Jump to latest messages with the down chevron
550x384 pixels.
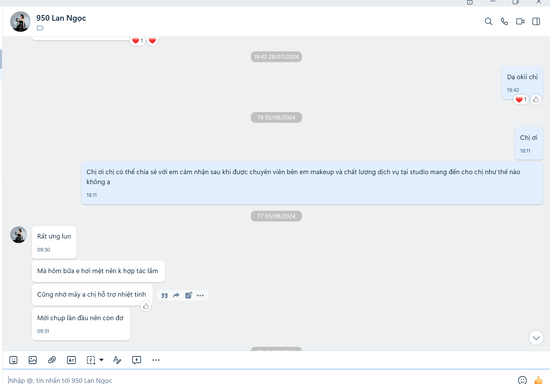coord(536,338)
